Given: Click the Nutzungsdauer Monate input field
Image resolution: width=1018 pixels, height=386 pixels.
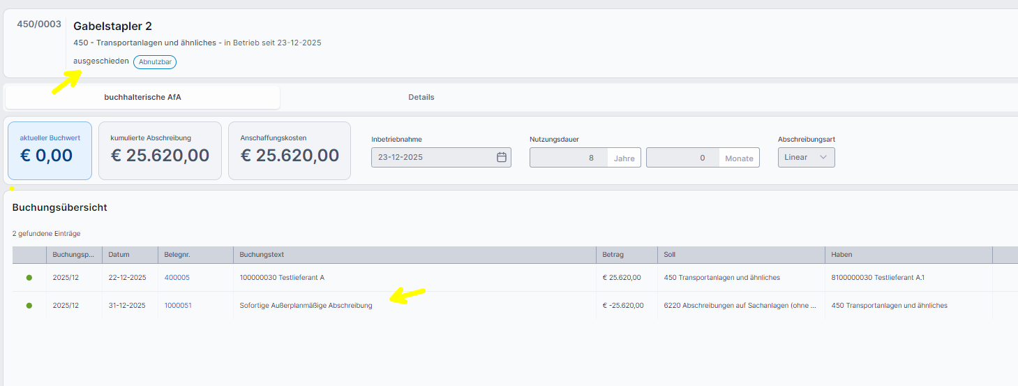Looking at the screenshot, I should (x=682, y=158).
